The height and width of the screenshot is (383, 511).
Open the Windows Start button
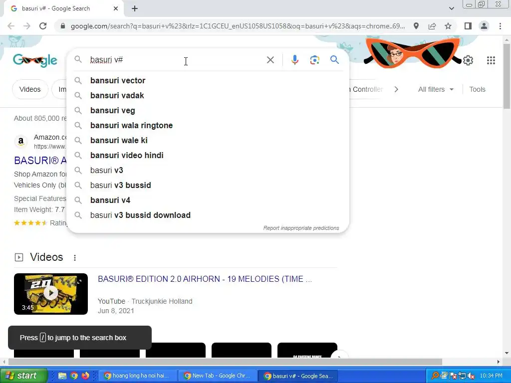tap(24, 376)
